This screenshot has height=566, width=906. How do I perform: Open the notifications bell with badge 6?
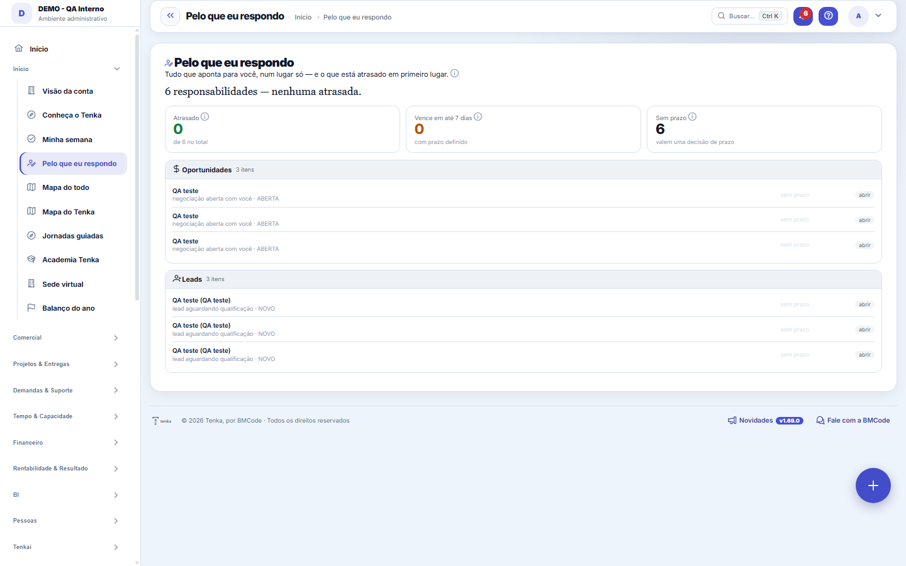pyautogui.click(x=803, y=16)
